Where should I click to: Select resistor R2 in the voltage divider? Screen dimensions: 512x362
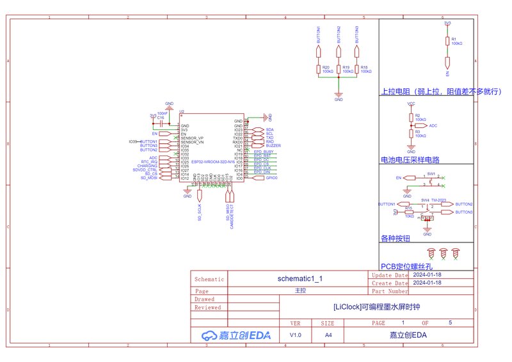[x=411, y=118]
